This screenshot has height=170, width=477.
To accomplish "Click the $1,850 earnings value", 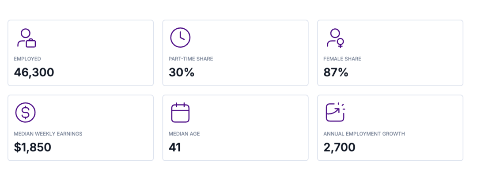I will pos(33,147).
